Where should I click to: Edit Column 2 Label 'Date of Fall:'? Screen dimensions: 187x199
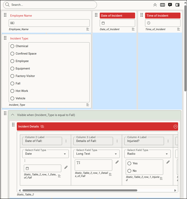(42, 141)
